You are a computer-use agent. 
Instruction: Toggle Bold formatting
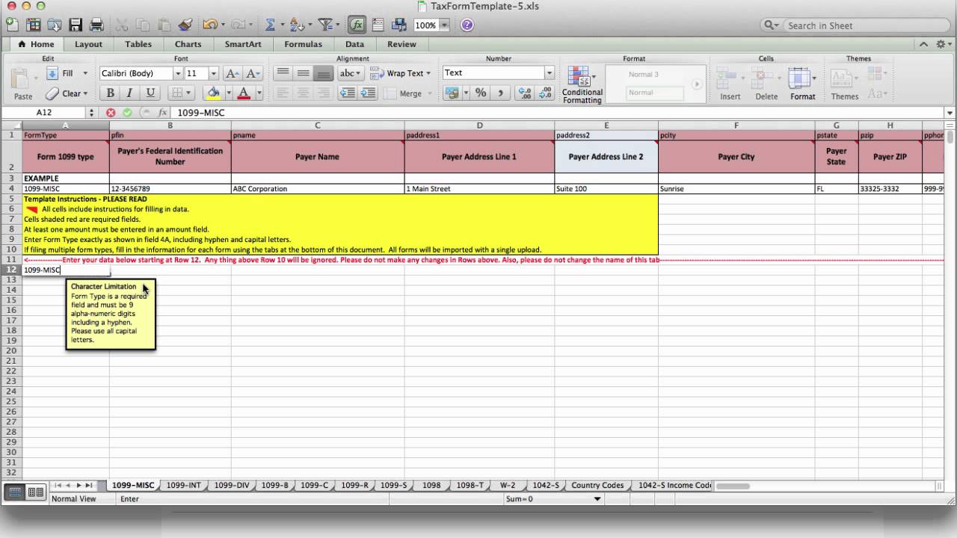[111, 93]
